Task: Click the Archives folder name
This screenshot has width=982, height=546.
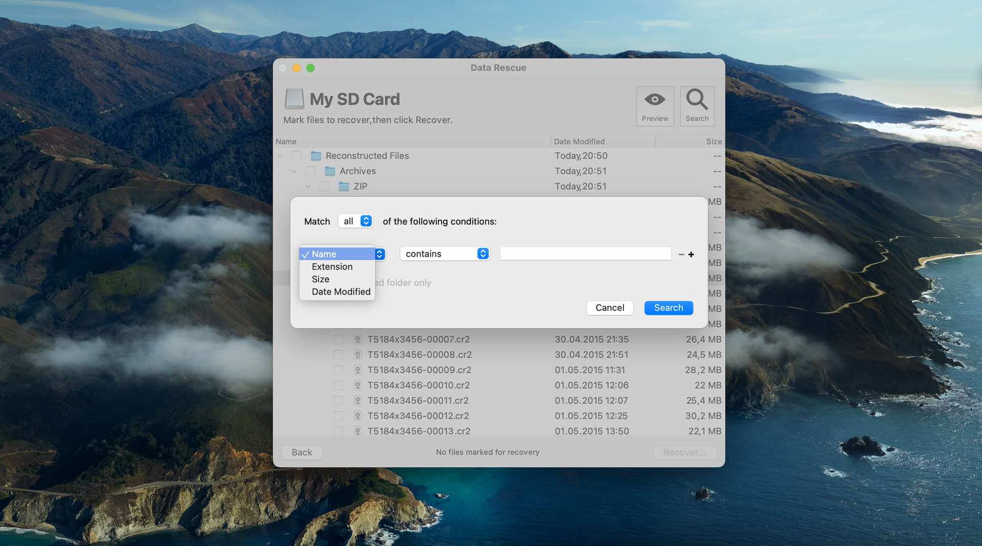Action: [x=358, y=171]
